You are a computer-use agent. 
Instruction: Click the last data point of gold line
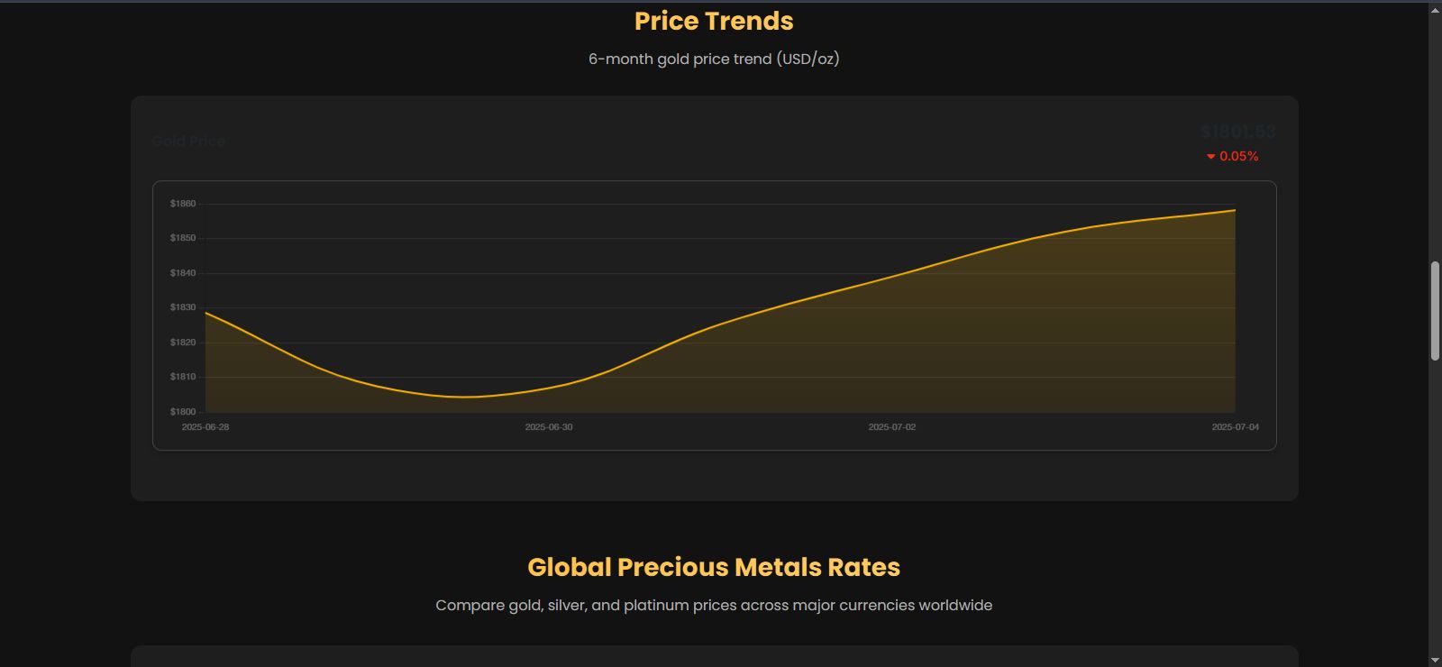click(1235, 210)
